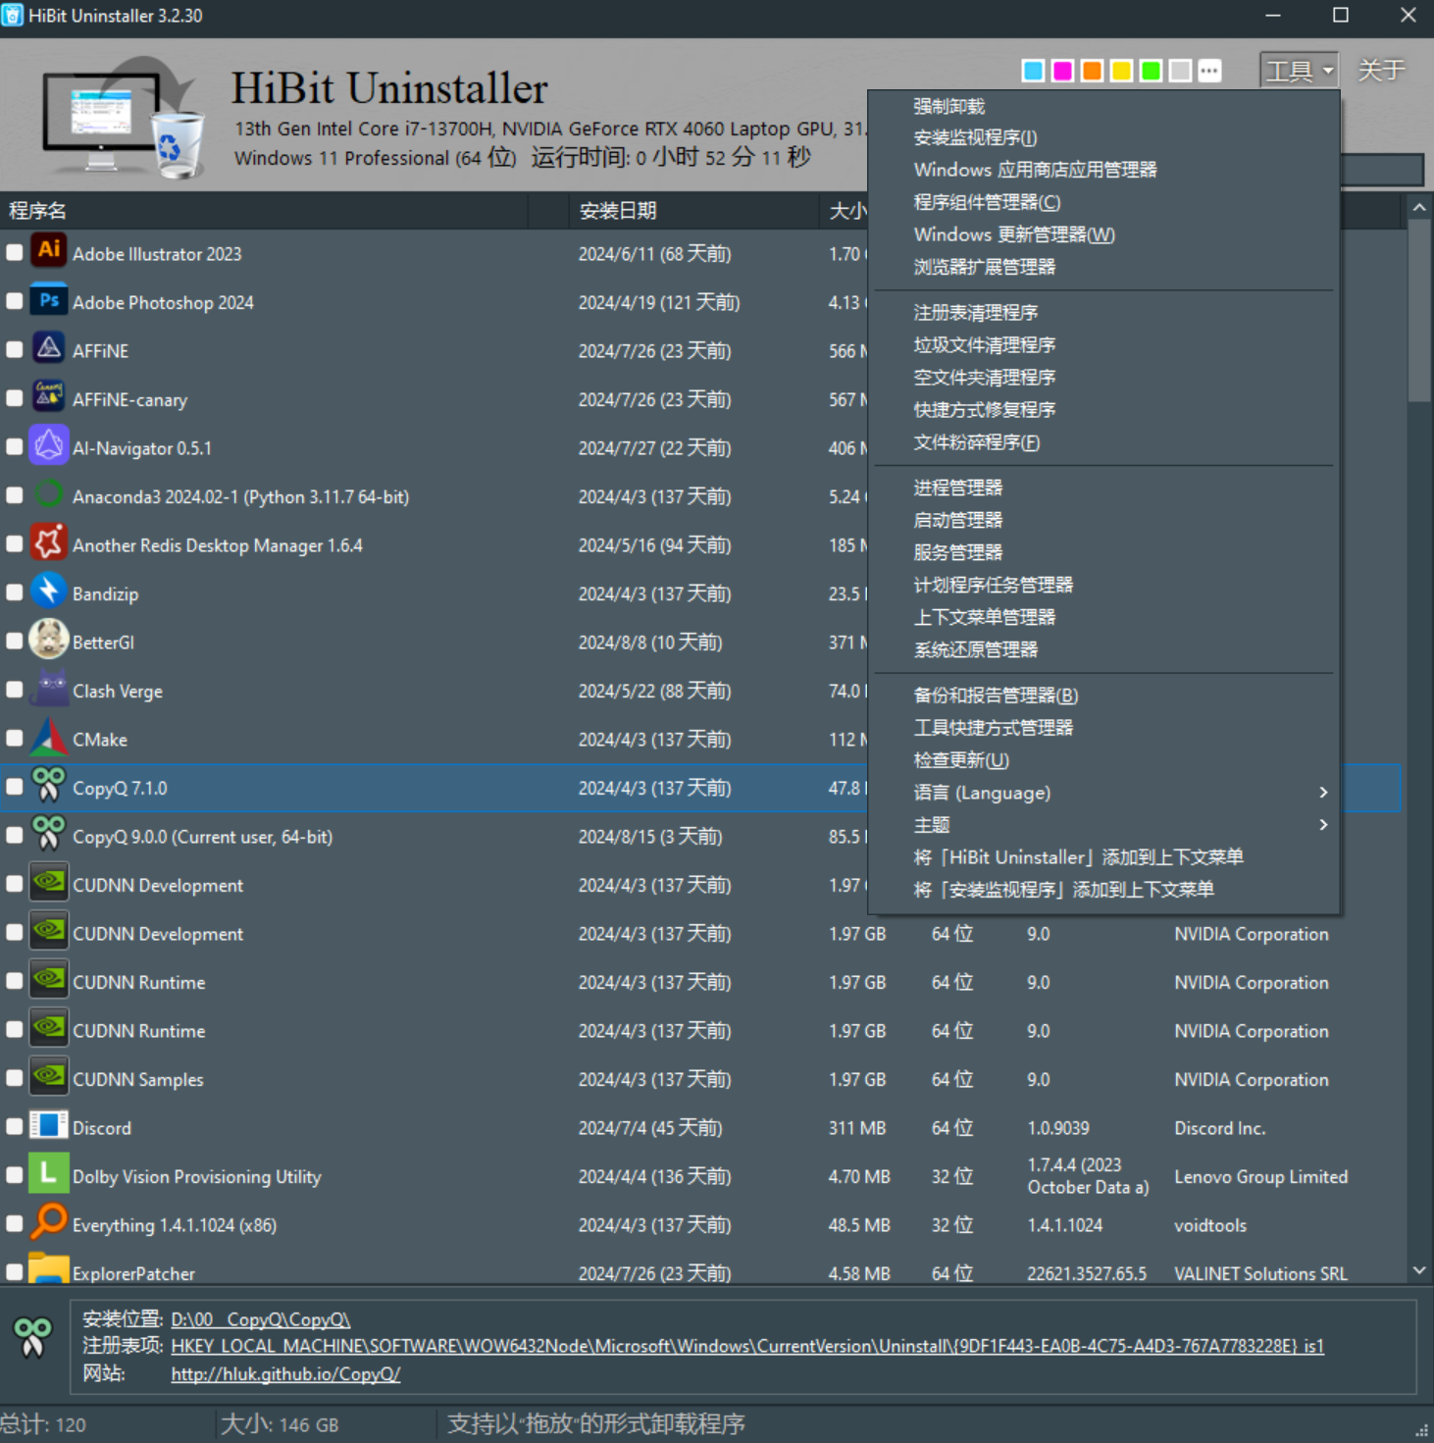The width and height of the screenshot is (1434, 1443).
Task: Open Windows 应用商店应用管理器
Action: point(1103,170)
